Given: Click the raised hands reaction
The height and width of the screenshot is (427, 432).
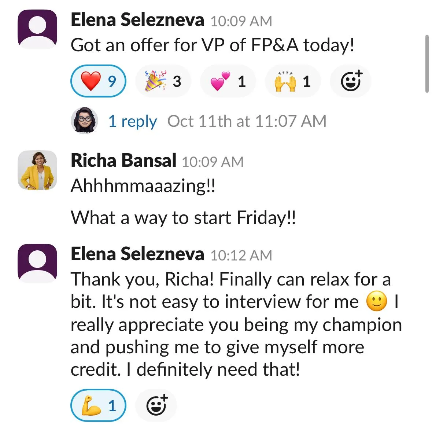Looking at the screenshot, I should click(293, 81).
